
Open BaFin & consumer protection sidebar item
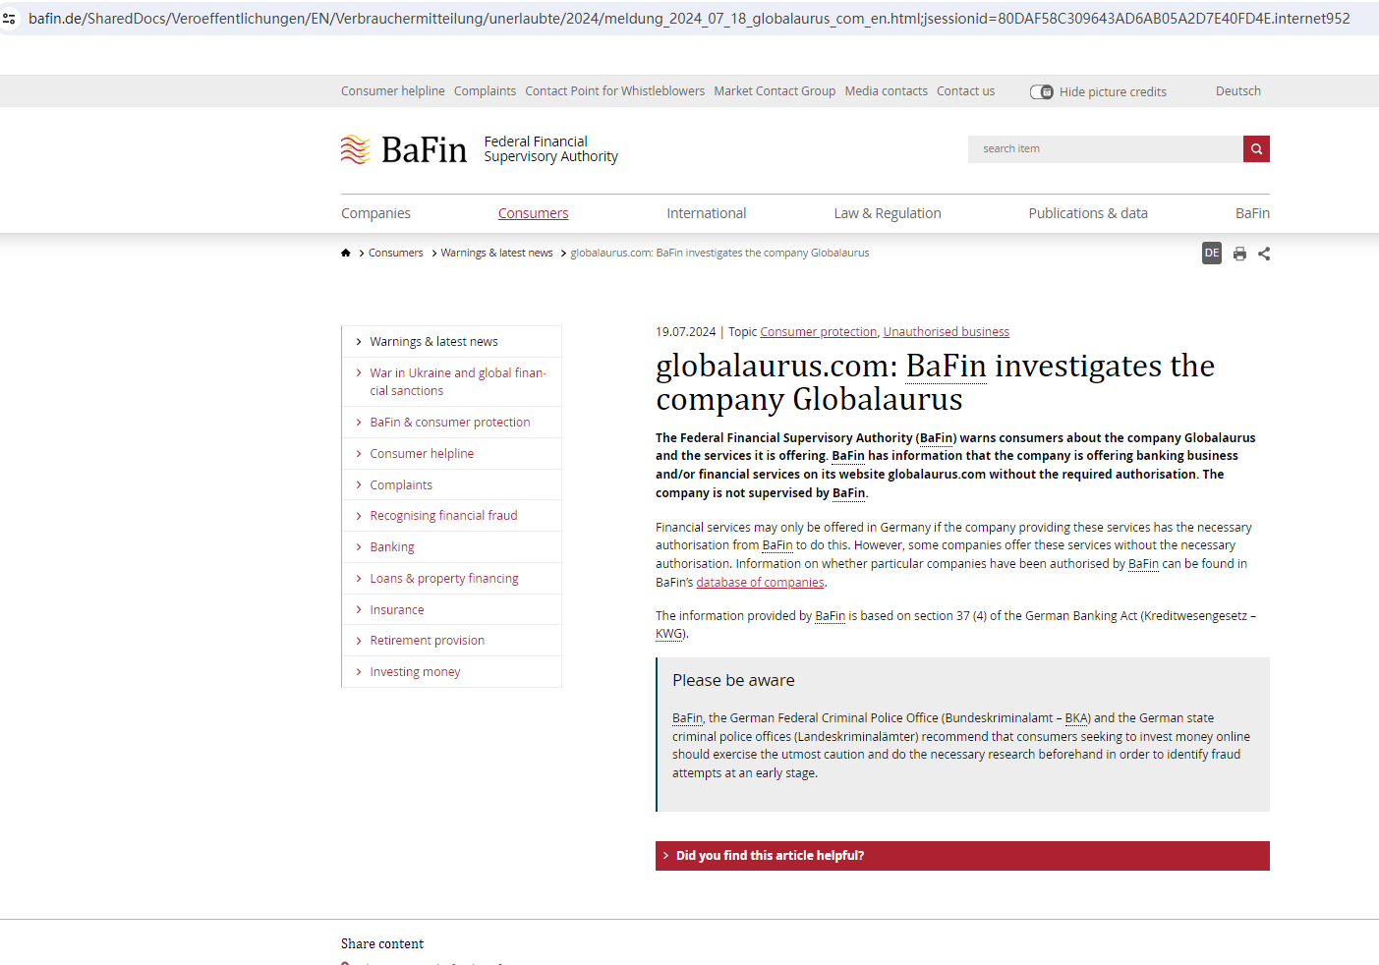click(x=450, y=423)
